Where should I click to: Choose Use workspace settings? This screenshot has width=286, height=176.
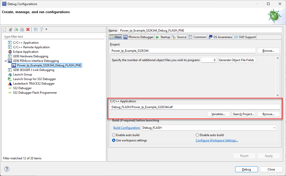pyautogui.click(x=114, y=140)
